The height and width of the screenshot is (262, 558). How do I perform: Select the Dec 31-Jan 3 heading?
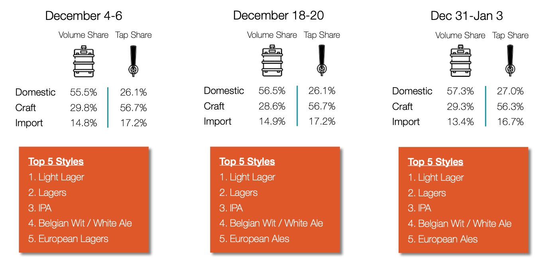click(x=467, y=16)
